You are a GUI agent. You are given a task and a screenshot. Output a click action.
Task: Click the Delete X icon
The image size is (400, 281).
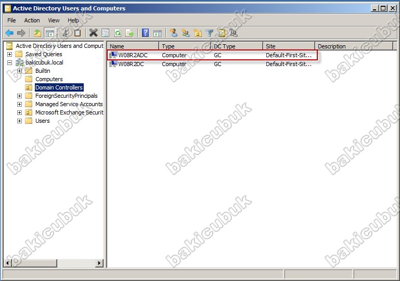coord(93,33)
